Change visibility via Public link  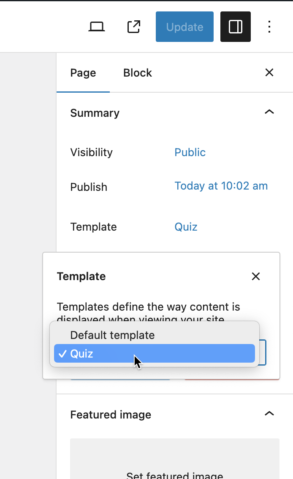[x=190, y=152]
